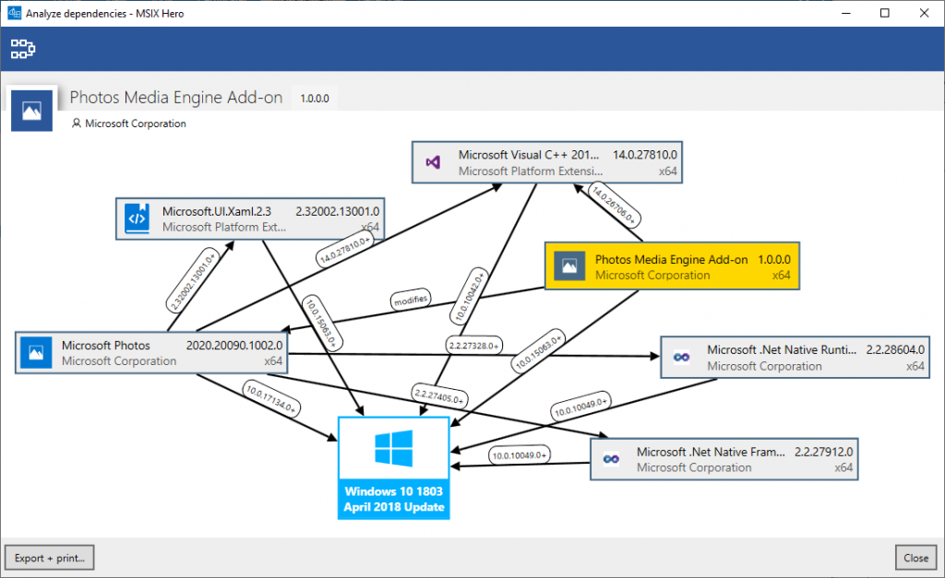
Task: Click the Close button
Action: [915, 557]
